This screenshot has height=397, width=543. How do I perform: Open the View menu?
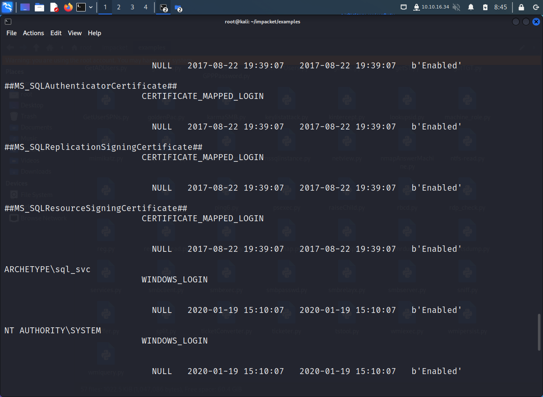(75, 33)
